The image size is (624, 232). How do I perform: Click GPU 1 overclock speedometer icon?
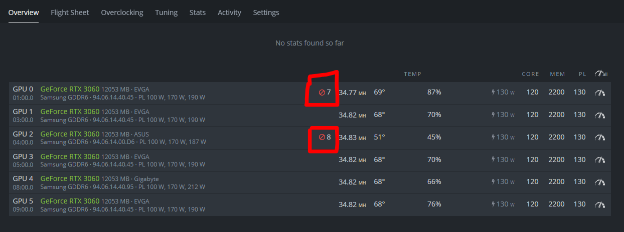click(x=600, y=115)
